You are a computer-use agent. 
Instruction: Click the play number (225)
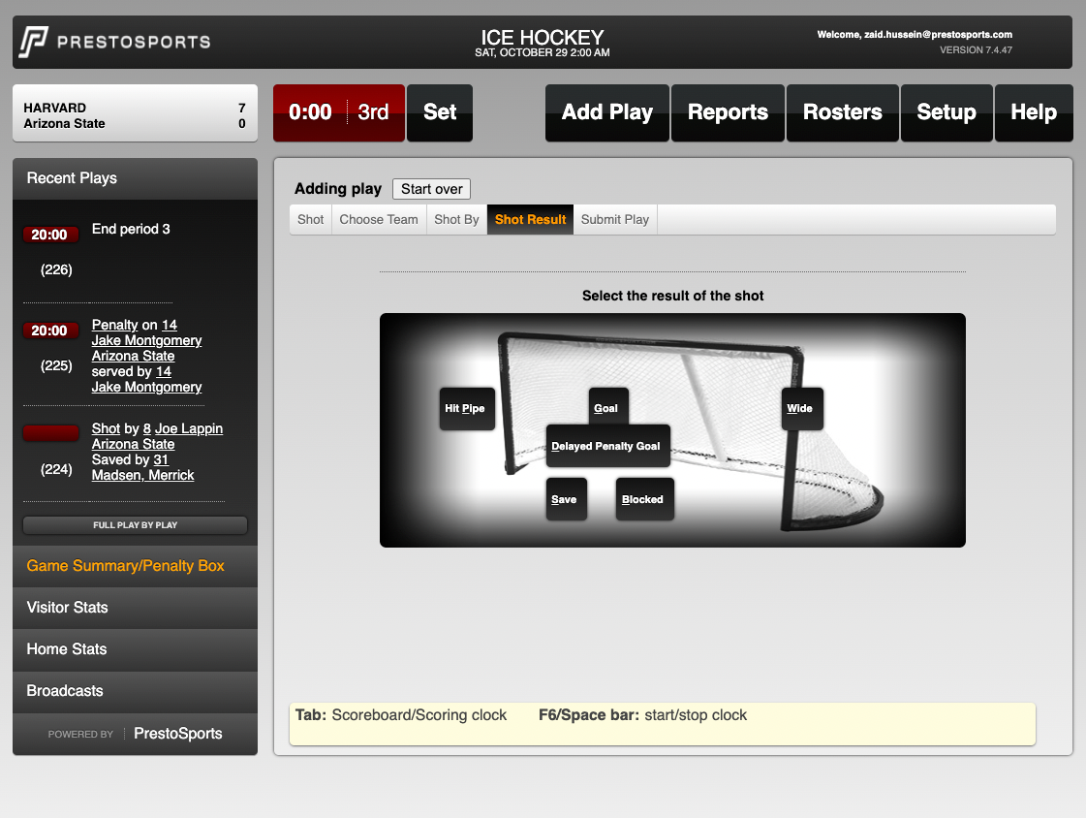tap(56, 365)
